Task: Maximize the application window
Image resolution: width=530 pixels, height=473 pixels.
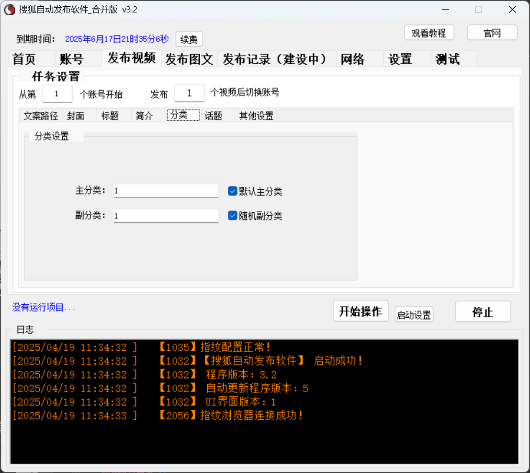Action: (479, 10)
